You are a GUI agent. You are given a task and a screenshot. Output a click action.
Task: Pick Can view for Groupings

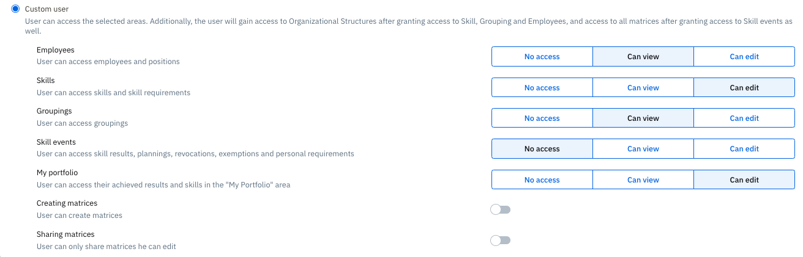[643, 118]
